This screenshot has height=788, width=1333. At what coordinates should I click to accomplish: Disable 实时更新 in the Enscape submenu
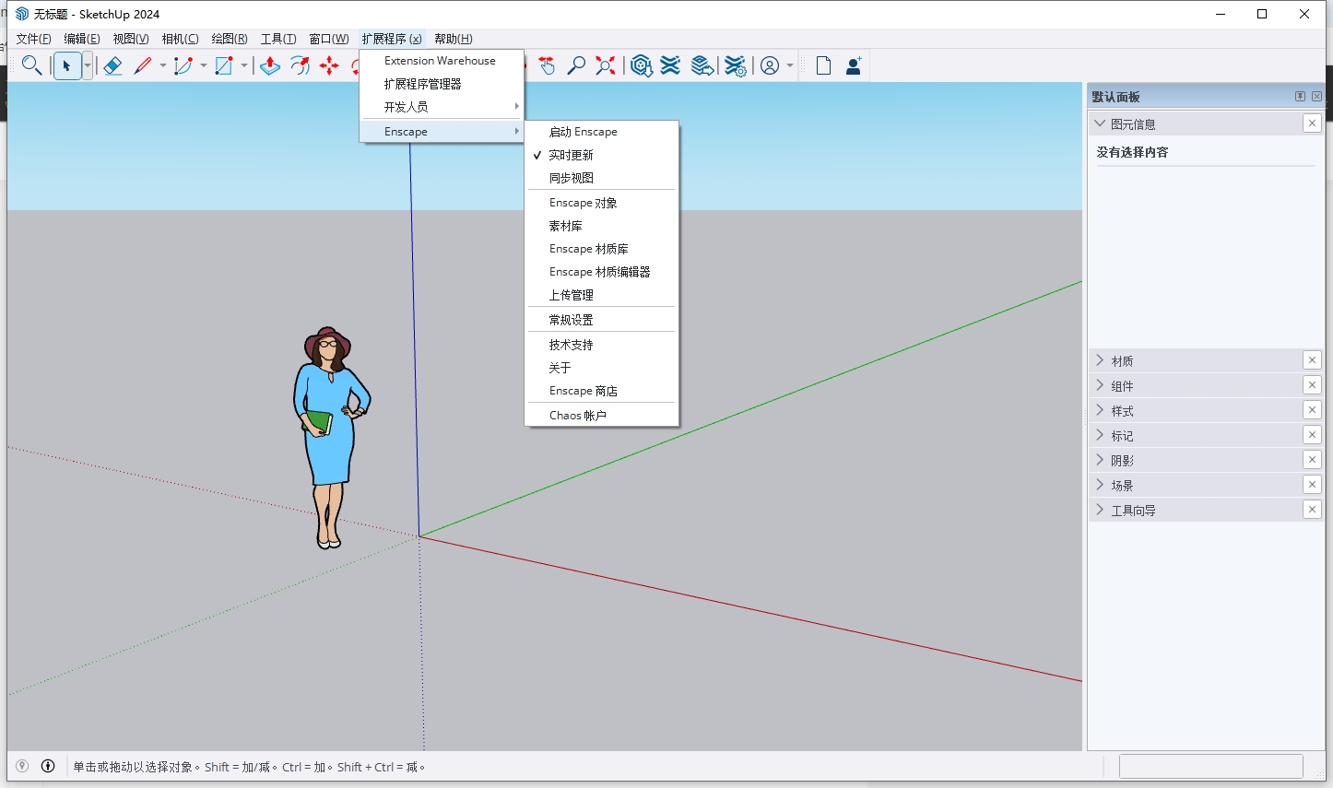pyautogui.click(x=572, y=155)
